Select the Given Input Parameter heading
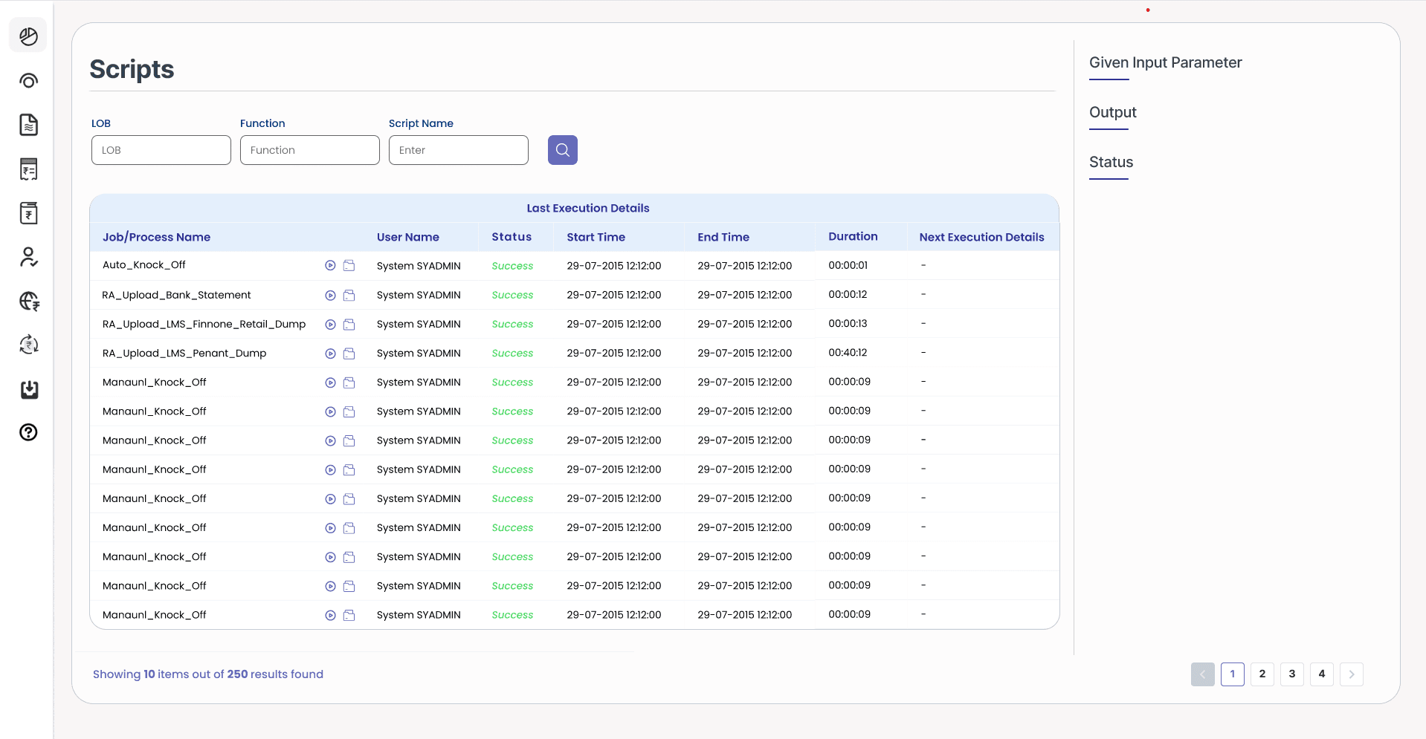 click(1165, 62)
